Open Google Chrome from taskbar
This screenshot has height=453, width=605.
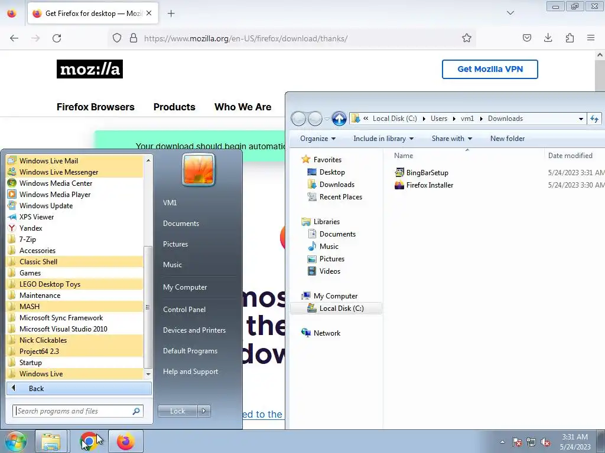[x=89, y=441]
